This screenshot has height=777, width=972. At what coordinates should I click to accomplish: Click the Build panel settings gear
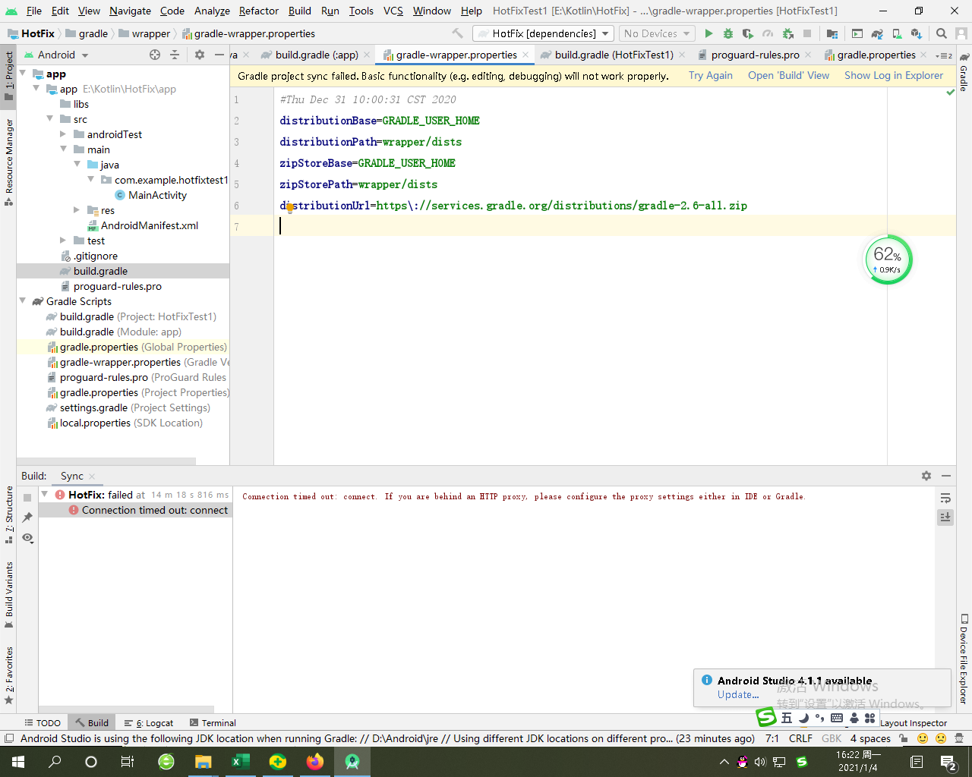pos(926,476)
